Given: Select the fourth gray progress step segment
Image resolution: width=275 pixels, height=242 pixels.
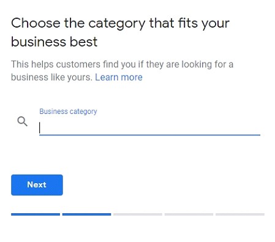Looking at the screenshot, I should [189, 214].
